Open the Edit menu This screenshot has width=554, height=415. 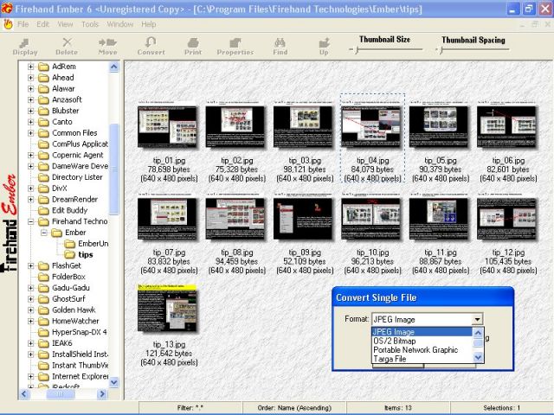(x=42, y=24)
